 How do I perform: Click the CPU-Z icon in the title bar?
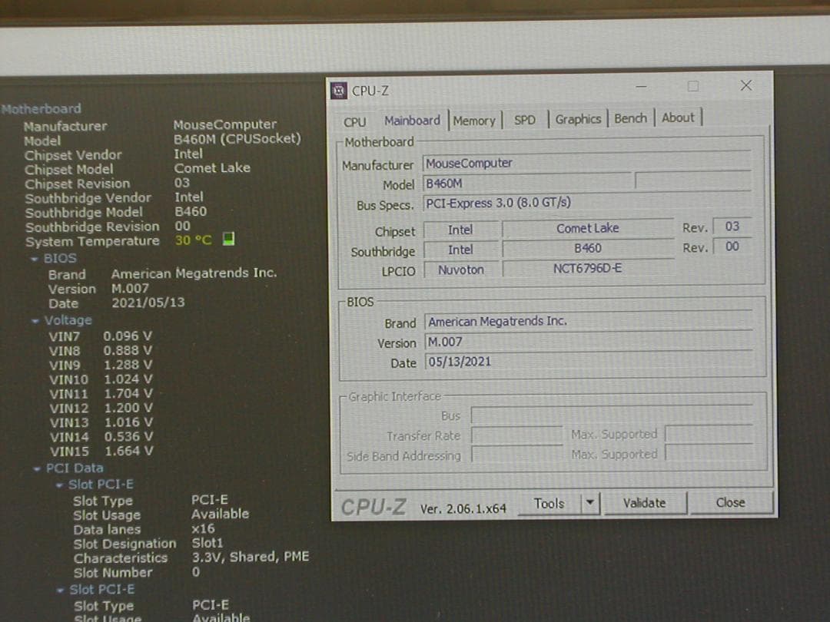click(338, 90)
